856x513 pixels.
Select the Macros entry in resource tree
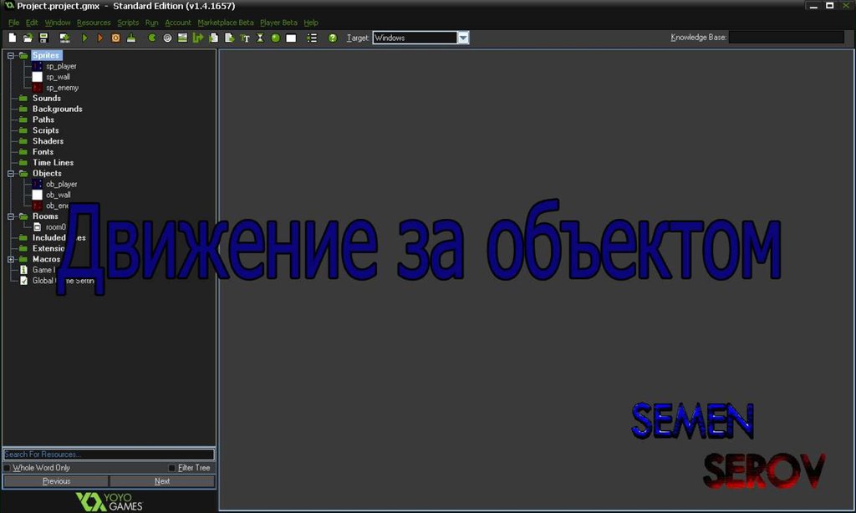(x=47, y=259)
